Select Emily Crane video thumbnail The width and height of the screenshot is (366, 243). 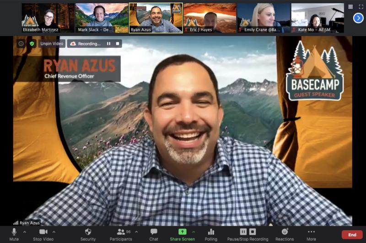click(x=264, y=18)
